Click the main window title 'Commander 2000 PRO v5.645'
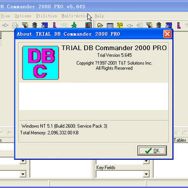The width and height of the screenshot is (188, 188). [46, 7]
